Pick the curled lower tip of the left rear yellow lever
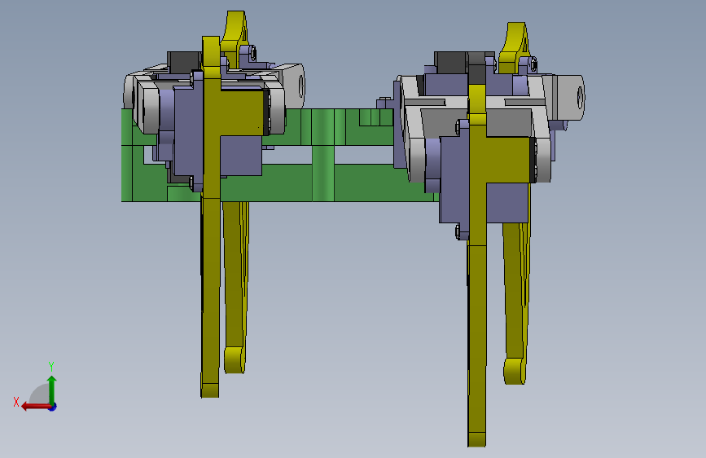Image resolution: width=706 pixels, height=458 pixels. coord(235,359)
